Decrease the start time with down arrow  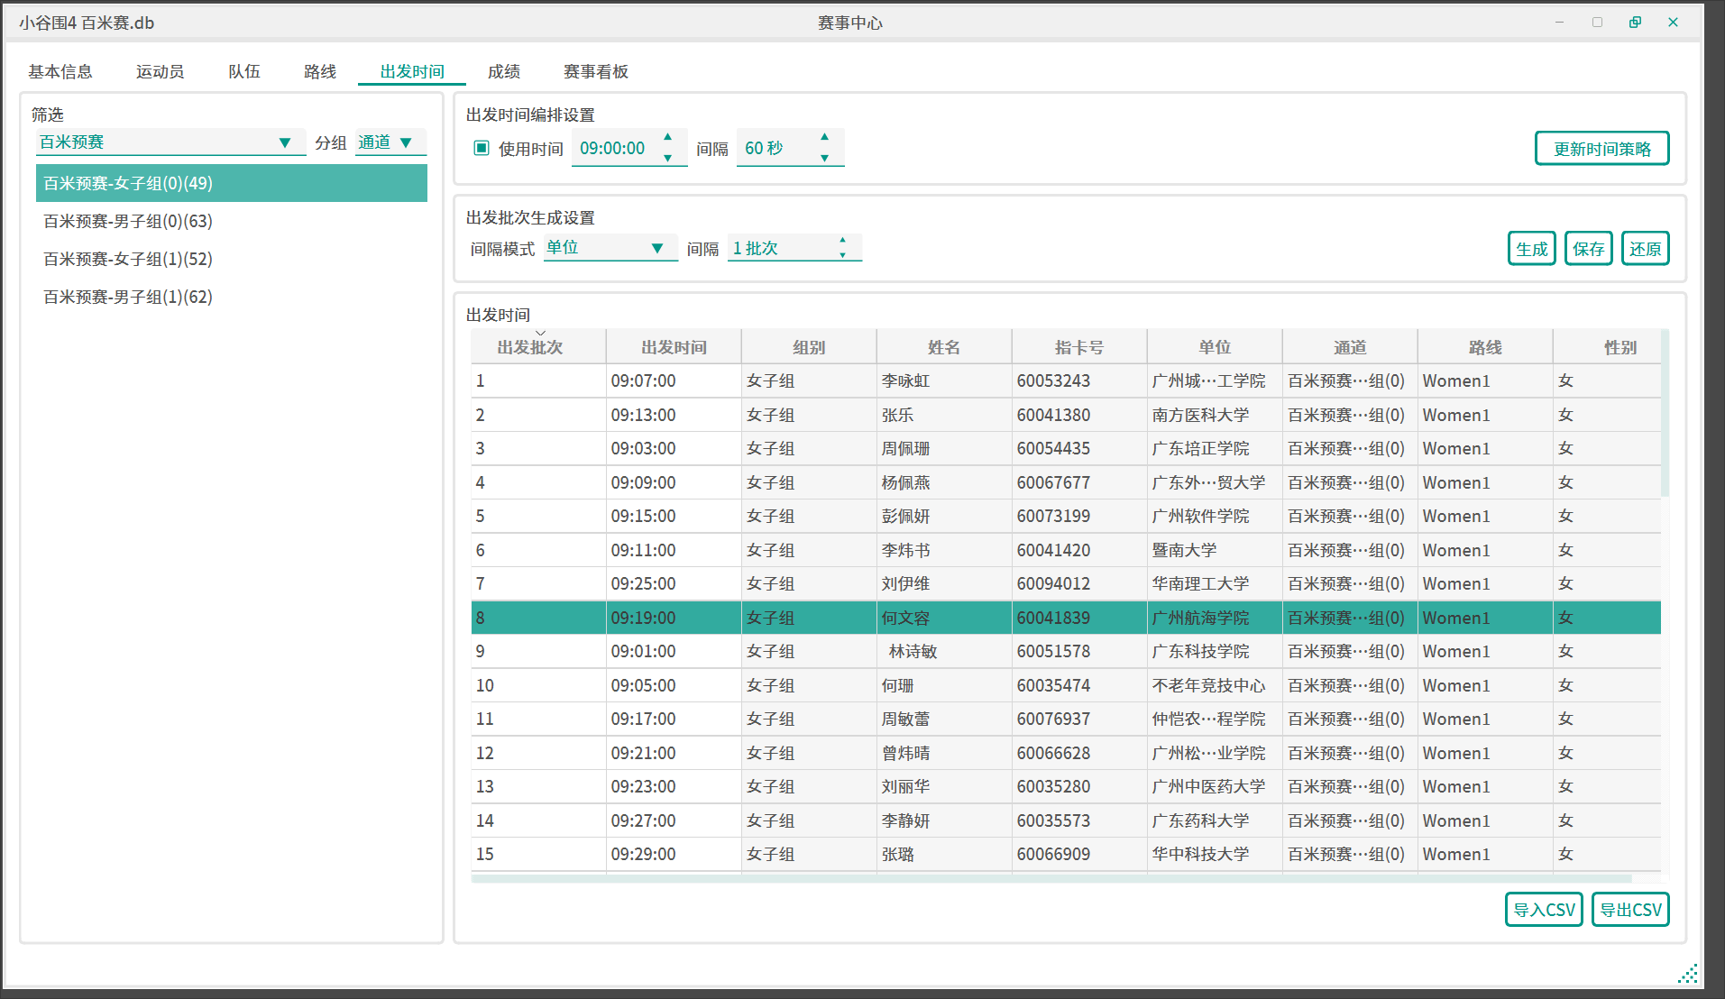click(667, 159)
